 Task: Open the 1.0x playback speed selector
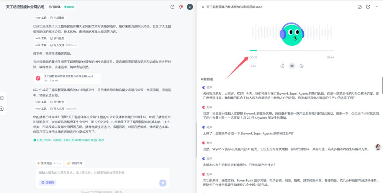click(x=253, y=66)
